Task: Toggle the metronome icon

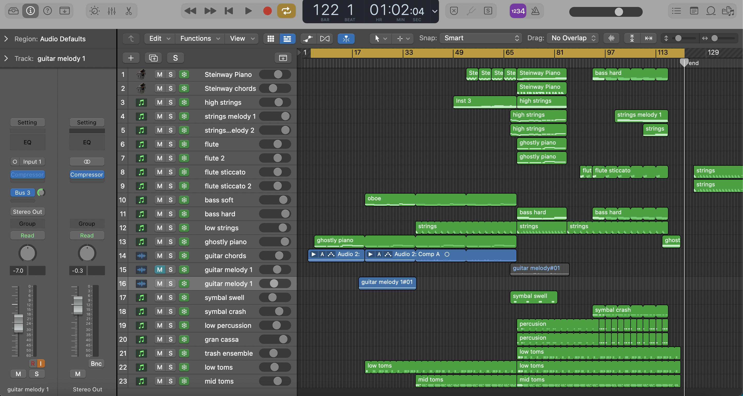Action: pyautogui.click(x=535, y=11)
